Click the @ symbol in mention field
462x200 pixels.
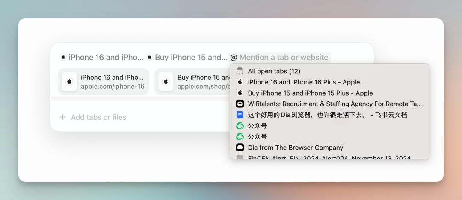click(234, 57)
